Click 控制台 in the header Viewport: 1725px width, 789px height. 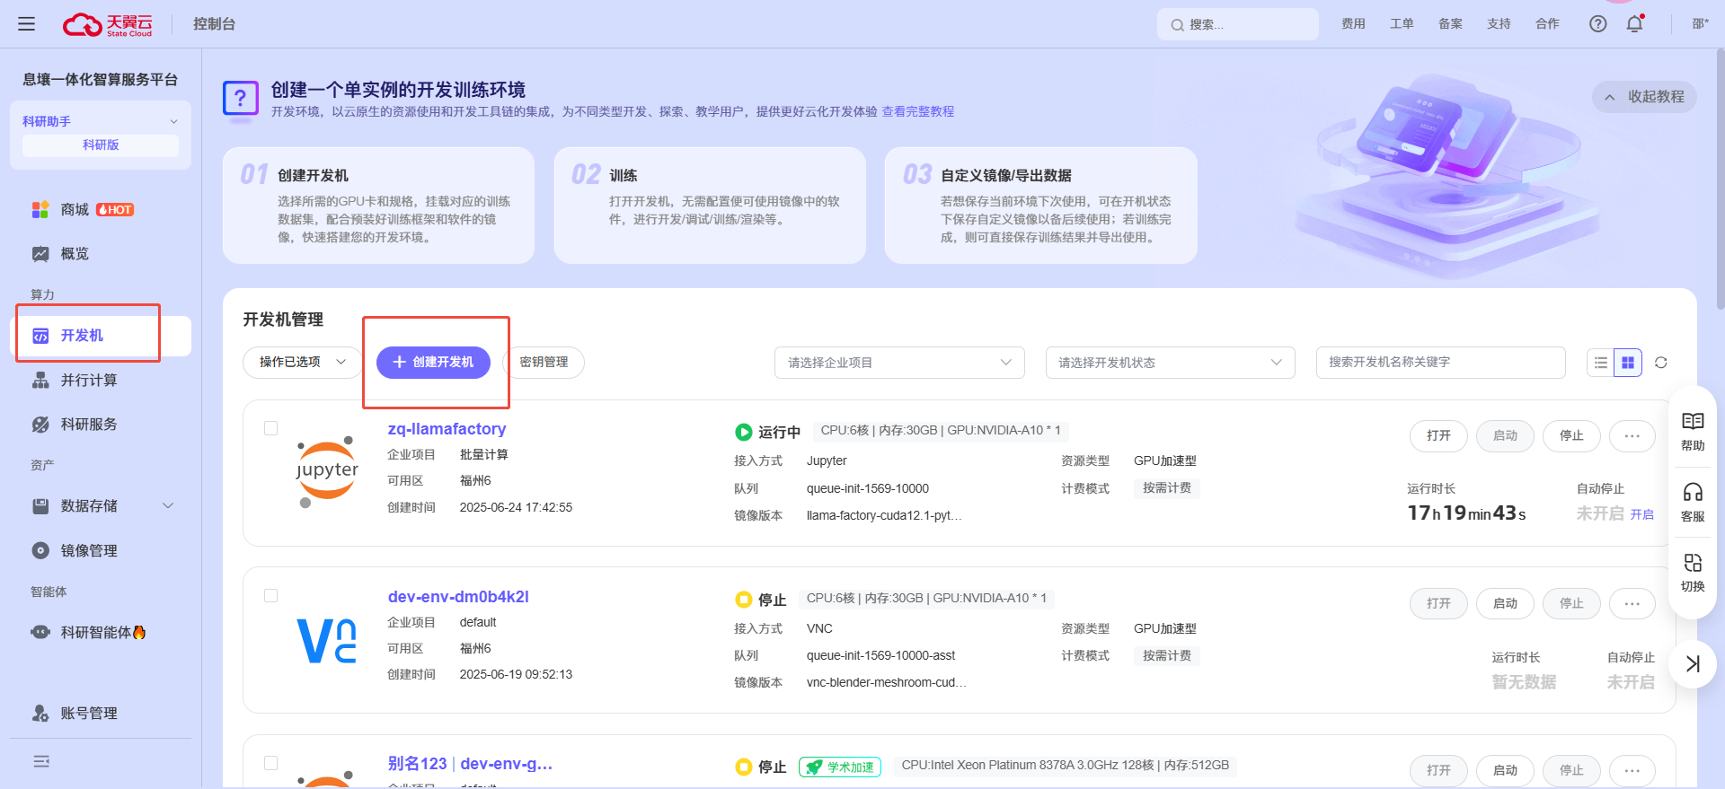(x=214, y=24)
